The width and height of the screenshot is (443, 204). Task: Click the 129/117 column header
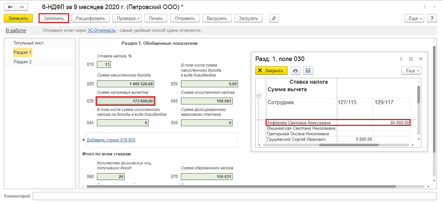click(x=391, y=102)
